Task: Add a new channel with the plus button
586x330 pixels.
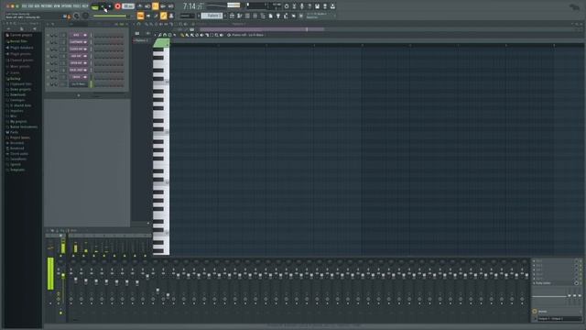Action: point(79,95)
